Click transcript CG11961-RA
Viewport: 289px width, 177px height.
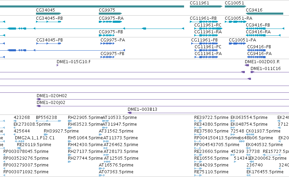click(206, 35)
